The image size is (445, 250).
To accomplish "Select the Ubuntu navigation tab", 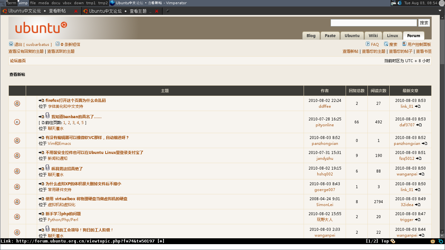I will pos(352,35).
